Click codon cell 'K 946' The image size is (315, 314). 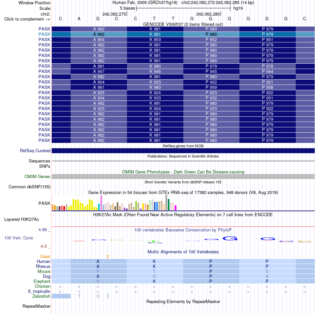pyautogui.click(x=155, y=72)
